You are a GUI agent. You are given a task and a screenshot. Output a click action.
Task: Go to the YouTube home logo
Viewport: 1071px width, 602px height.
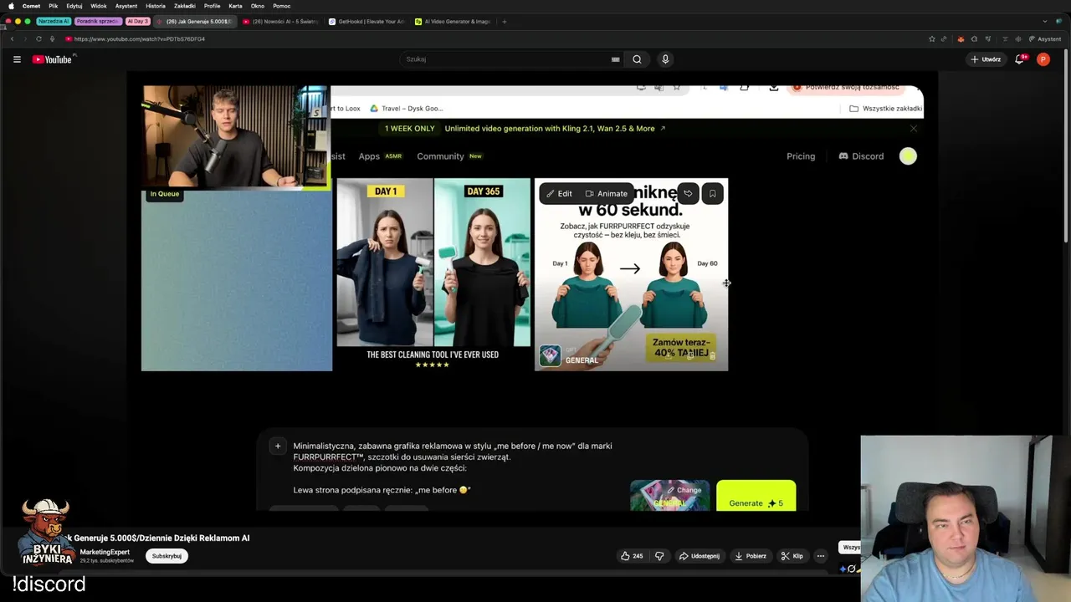pyautogui.click(x=53, y=59)
